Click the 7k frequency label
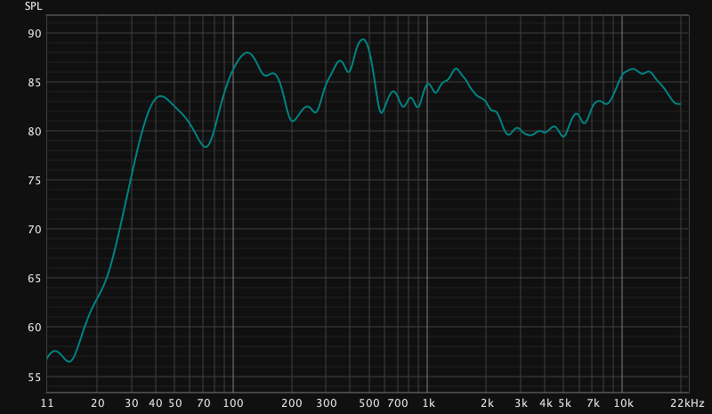The height and width of the screenshot is (414, 712). pos(593,403)
